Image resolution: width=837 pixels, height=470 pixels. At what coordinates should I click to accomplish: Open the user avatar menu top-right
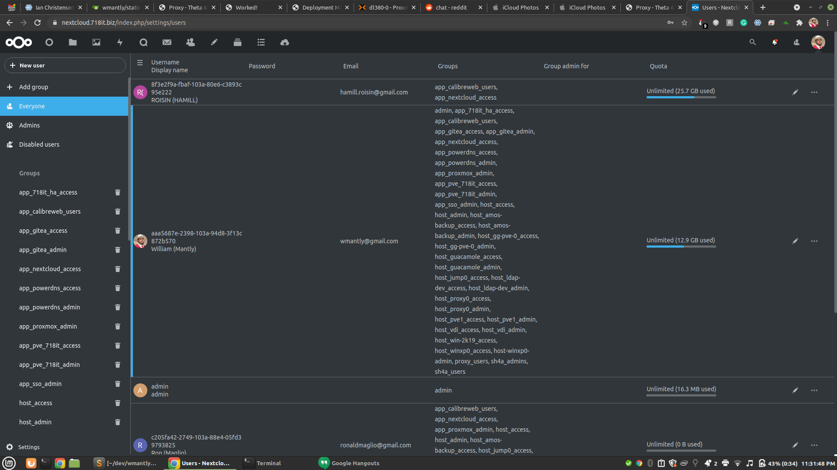point(818,42)
